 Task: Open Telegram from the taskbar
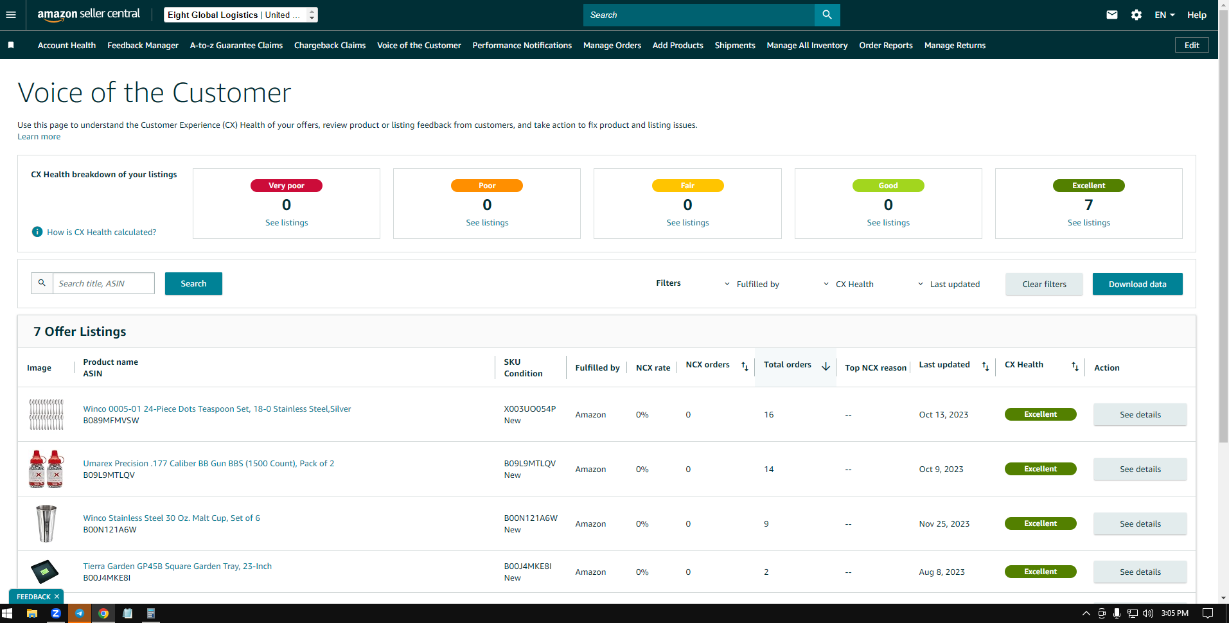[x=80, y=613]
